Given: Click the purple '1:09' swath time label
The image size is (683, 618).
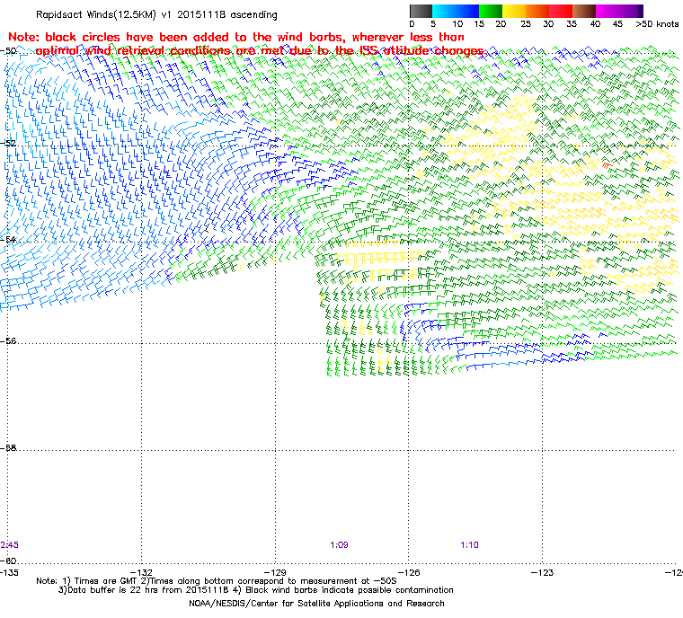Looking at the screenshot, I should [339, 545].
